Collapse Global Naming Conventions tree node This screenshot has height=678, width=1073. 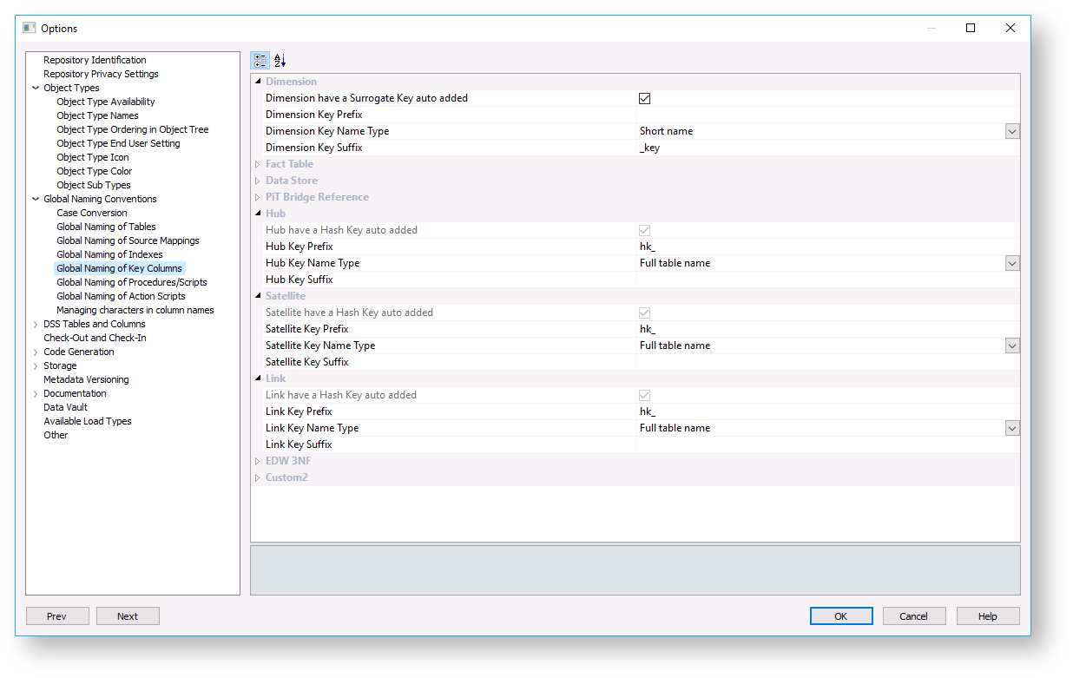[36, 199]
